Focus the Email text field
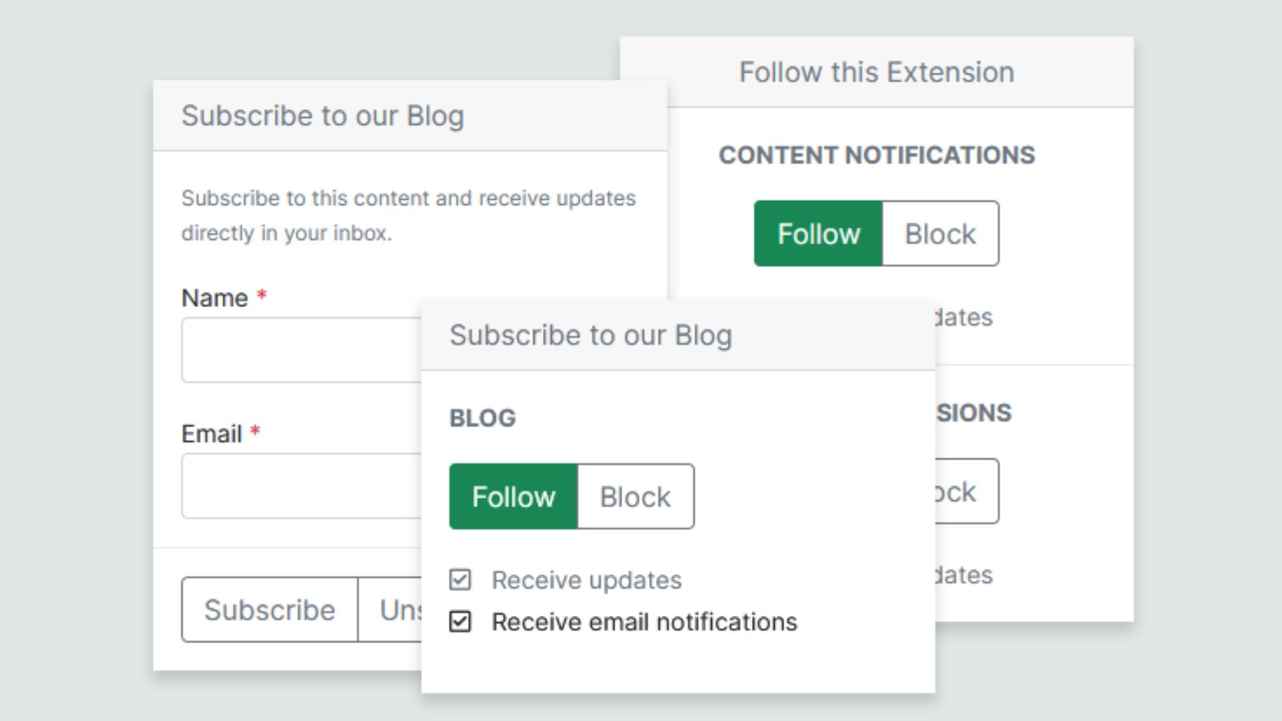The height and width of the screenshot is (721, 1282). 302,486
